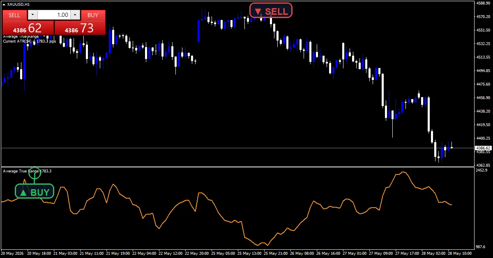This screenshot has height=258, width=493.
Task: Click the 4588.90 price scale label
Action: (x=483, y=3)
